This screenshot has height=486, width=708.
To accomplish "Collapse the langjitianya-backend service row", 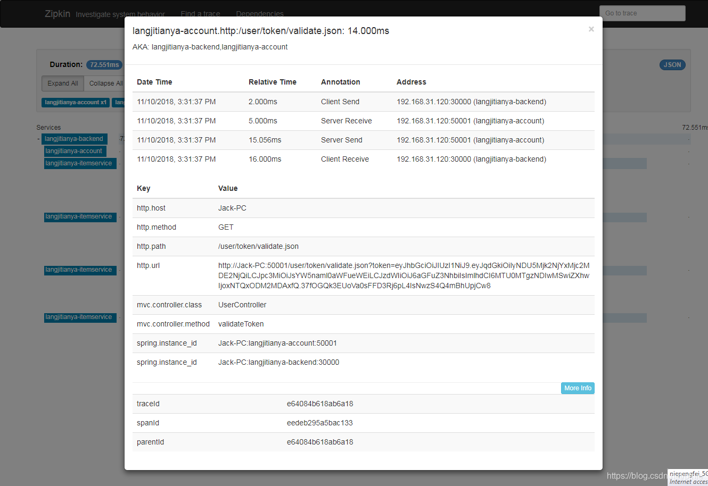I will tap(39, 139).
